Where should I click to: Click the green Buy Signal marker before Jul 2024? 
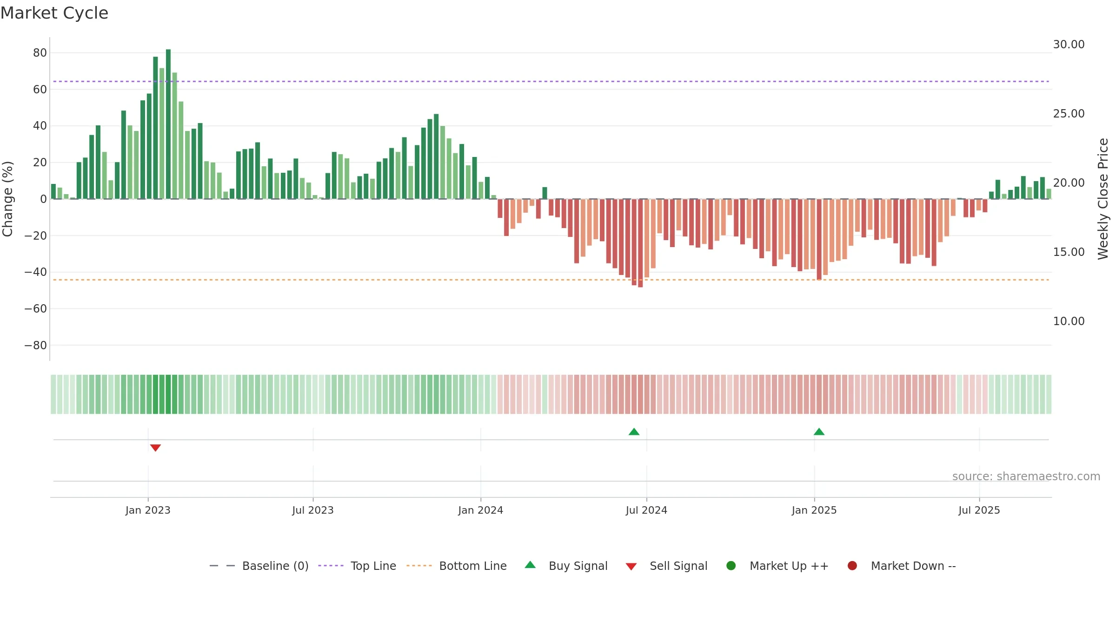tap(634, 431)
